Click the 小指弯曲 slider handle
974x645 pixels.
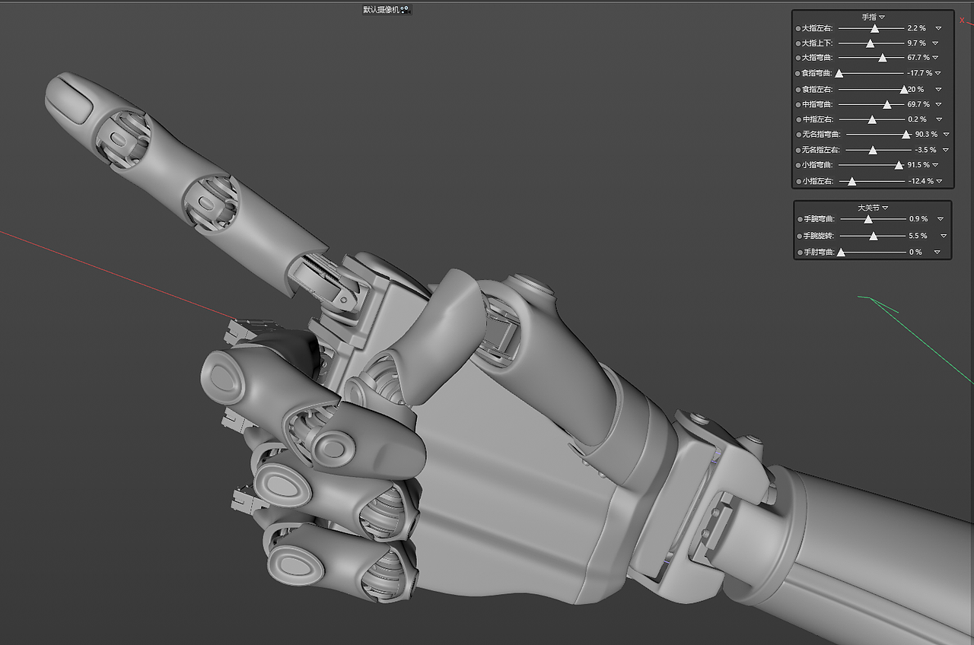[x=899, y=165]
